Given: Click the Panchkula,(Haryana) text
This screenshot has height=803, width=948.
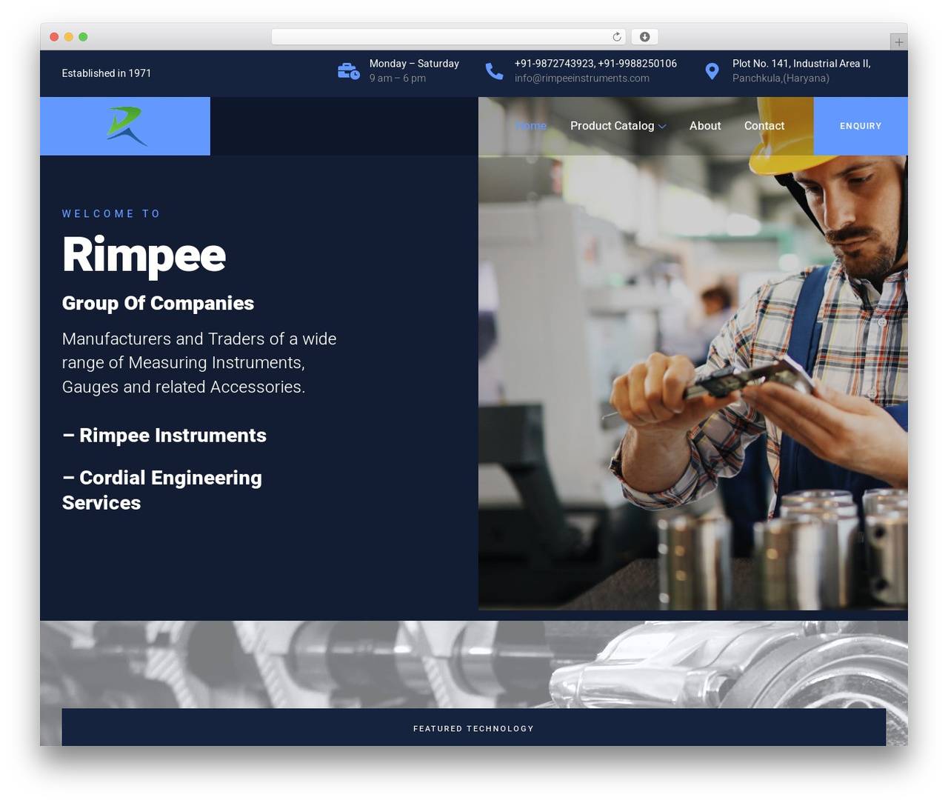Looking at the screenshot, I should [x=781, y=79].
